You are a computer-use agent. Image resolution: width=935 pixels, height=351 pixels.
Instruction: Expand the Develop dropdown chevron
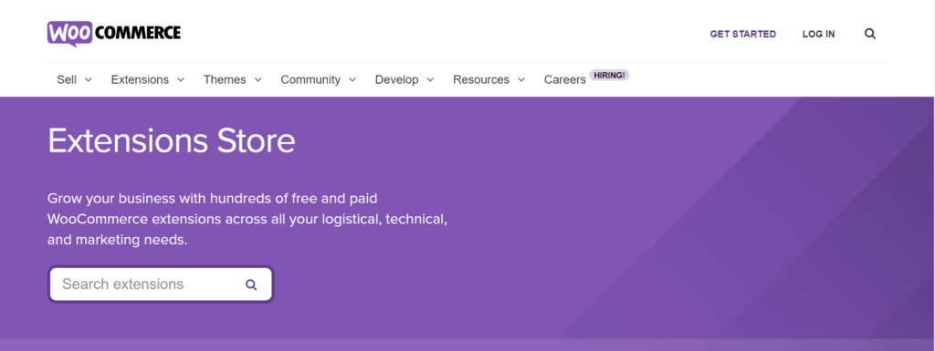pos(430,79)
